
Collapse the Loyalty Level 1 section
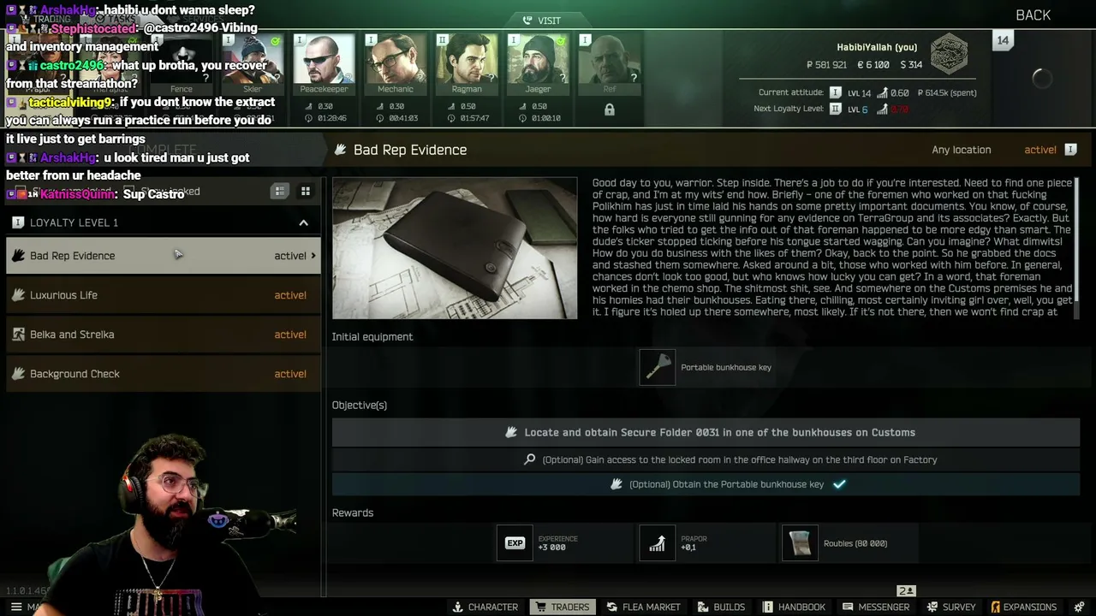tap(303, 223)
